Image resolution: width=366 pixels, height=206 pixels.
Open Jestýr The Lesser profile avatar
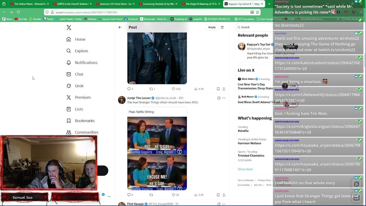coord(122,100)
